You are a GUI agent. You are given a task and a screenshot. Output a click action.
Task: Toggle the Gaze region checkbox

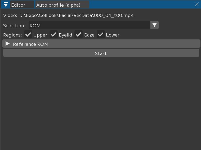point(78,35)
